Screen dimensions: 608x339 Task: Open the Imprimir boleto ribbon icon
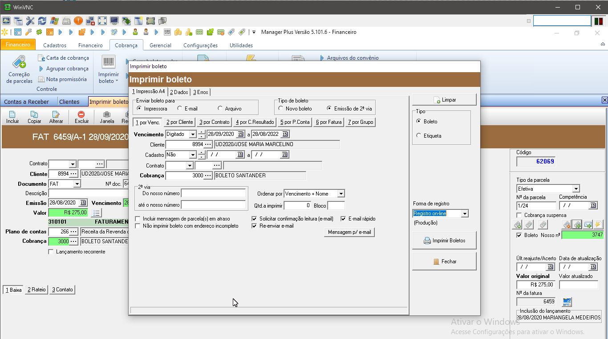point(108,63)
